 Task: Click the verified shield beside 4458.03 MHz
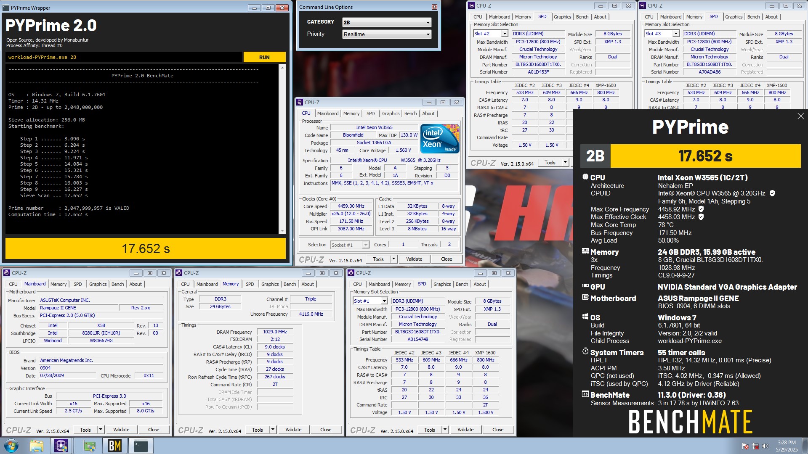point(701,217)
